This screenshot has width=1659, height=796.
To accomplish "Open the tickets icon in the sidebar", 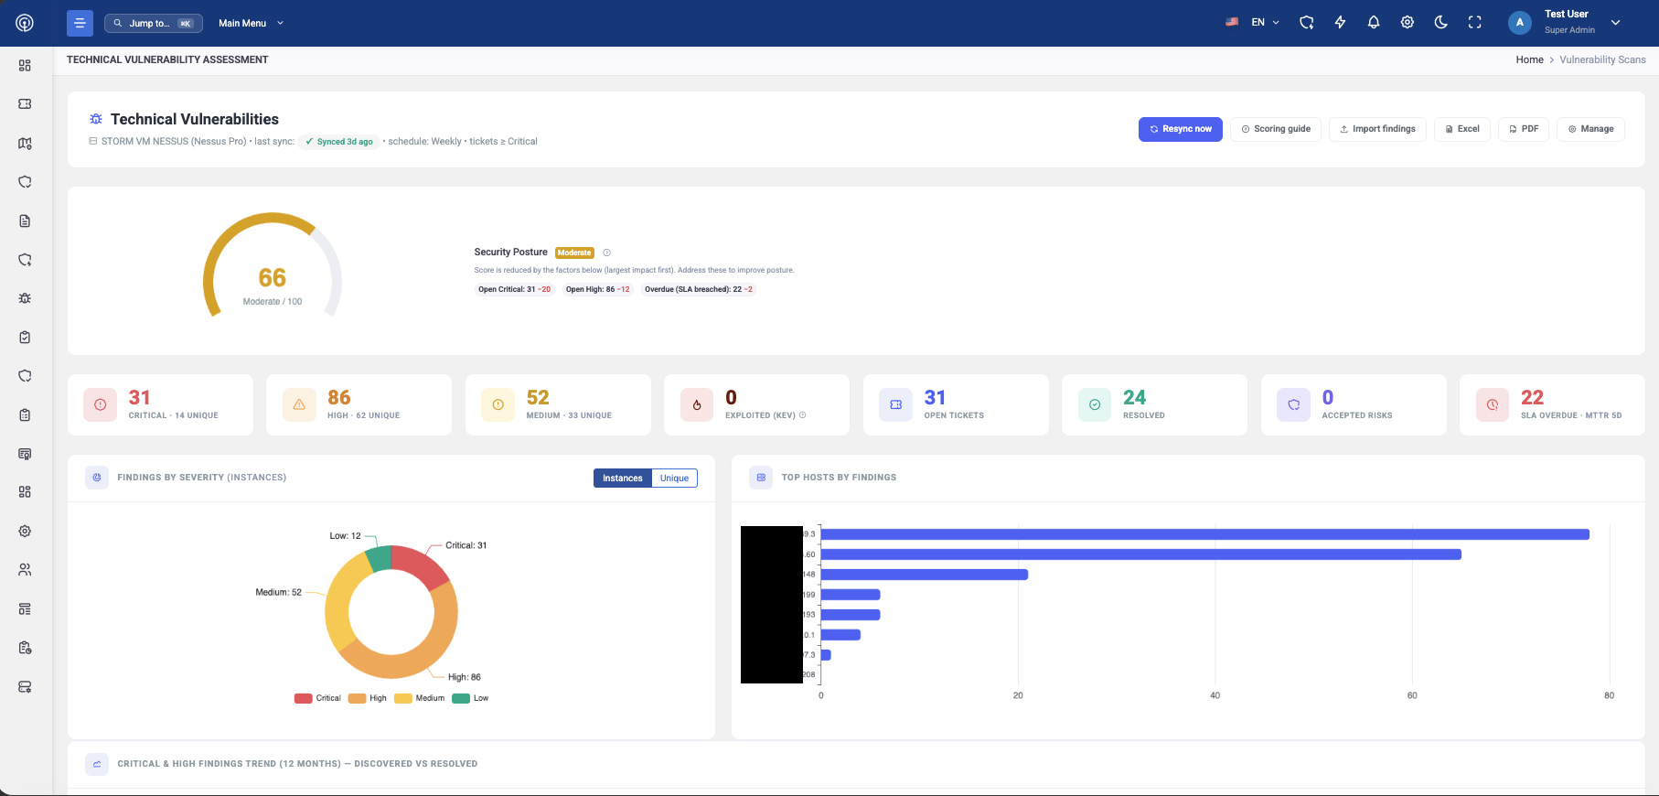I will pyautogui.click(x=25, y=104).
